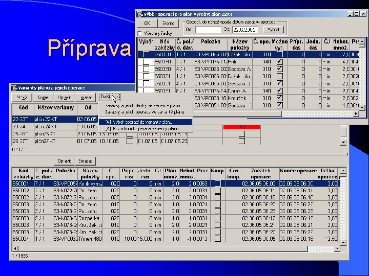Toggle Koop. checkbox in the Rozpěrka row

pyautogui.click(x=218, y=218)
